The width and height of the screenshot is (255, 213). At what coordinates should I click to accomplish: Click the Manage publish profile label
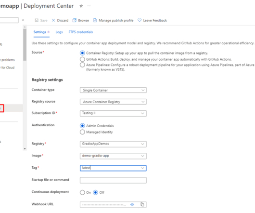tap(116, 20)
